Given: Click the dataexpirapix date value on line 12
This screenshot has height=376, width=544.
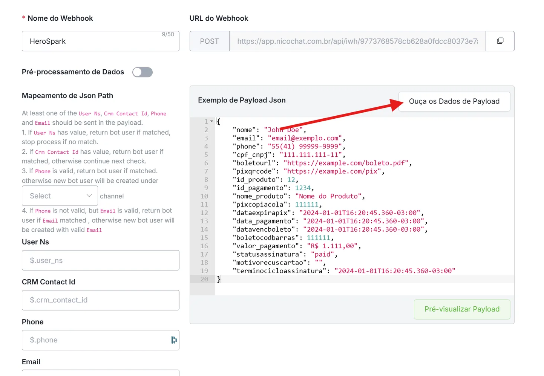Looking at the screenshot, I should (x=360, y=213).
